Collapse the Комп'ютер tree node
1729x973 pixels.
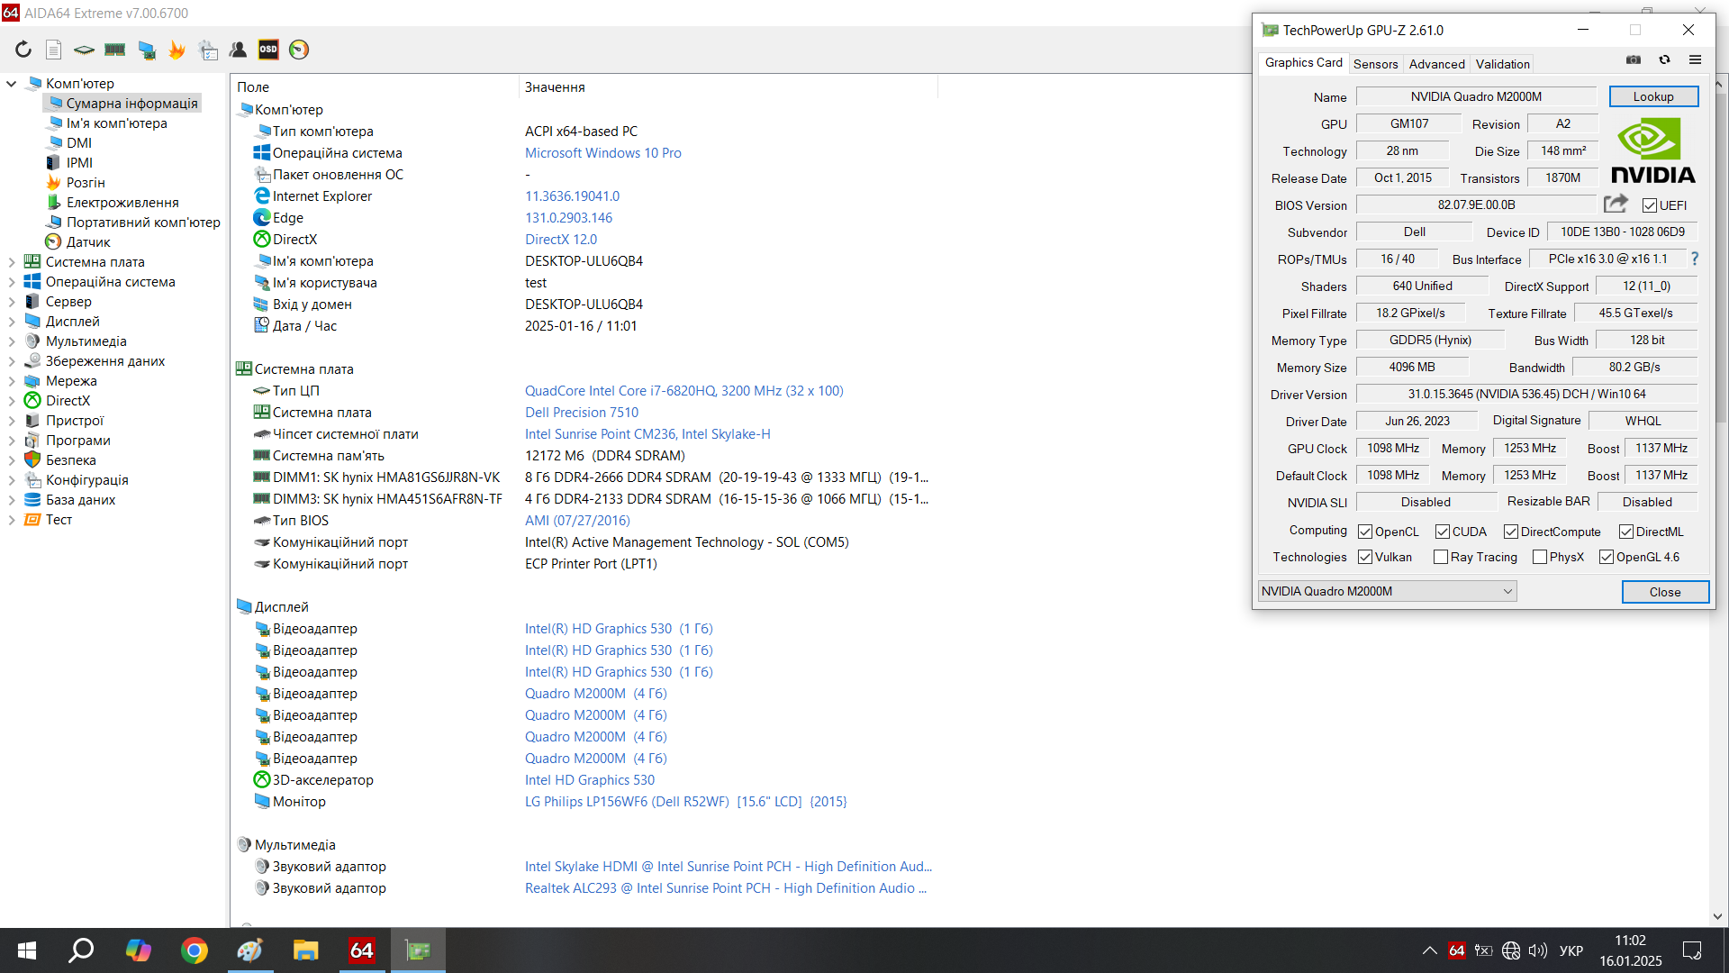point(12,84)
